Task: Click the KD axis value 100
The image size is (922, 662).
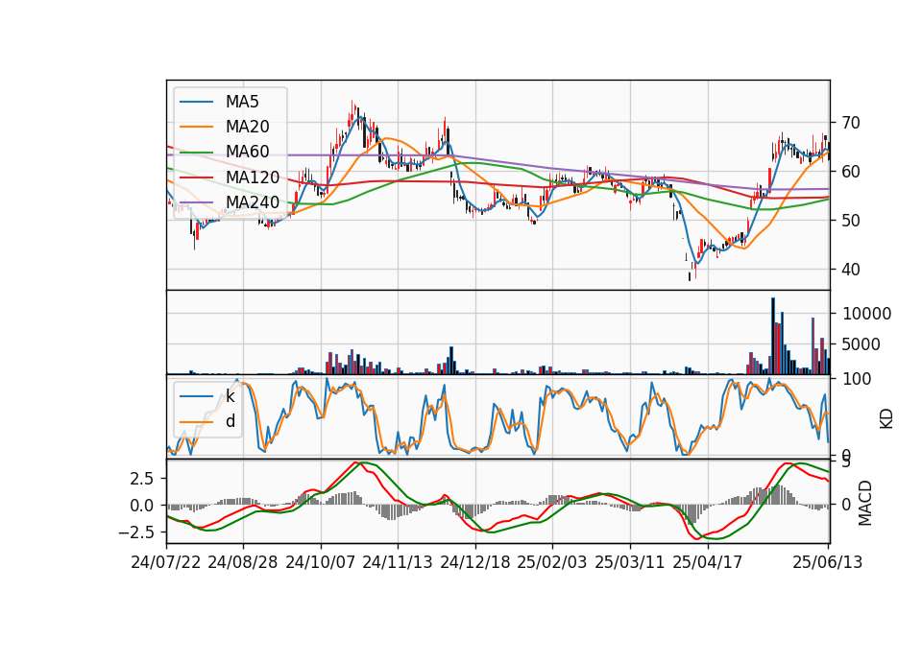Action: (x=856, y=379)
